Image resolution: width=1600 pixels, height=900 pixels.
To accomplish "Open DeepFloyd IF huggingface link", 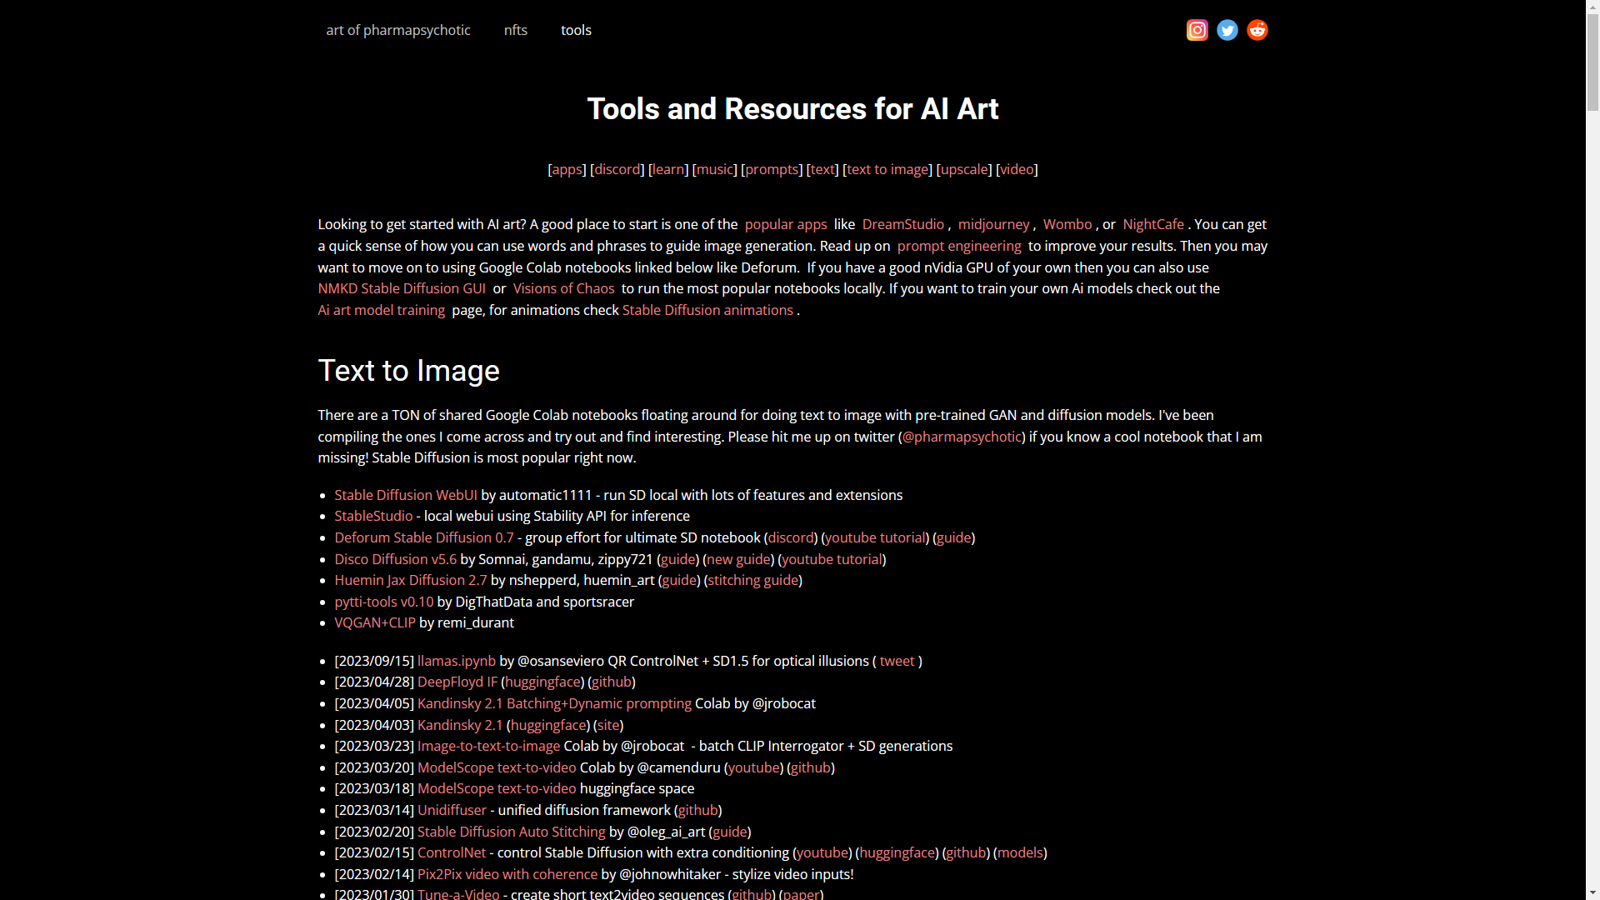I will pyautogui.click(x=542, y=682).
